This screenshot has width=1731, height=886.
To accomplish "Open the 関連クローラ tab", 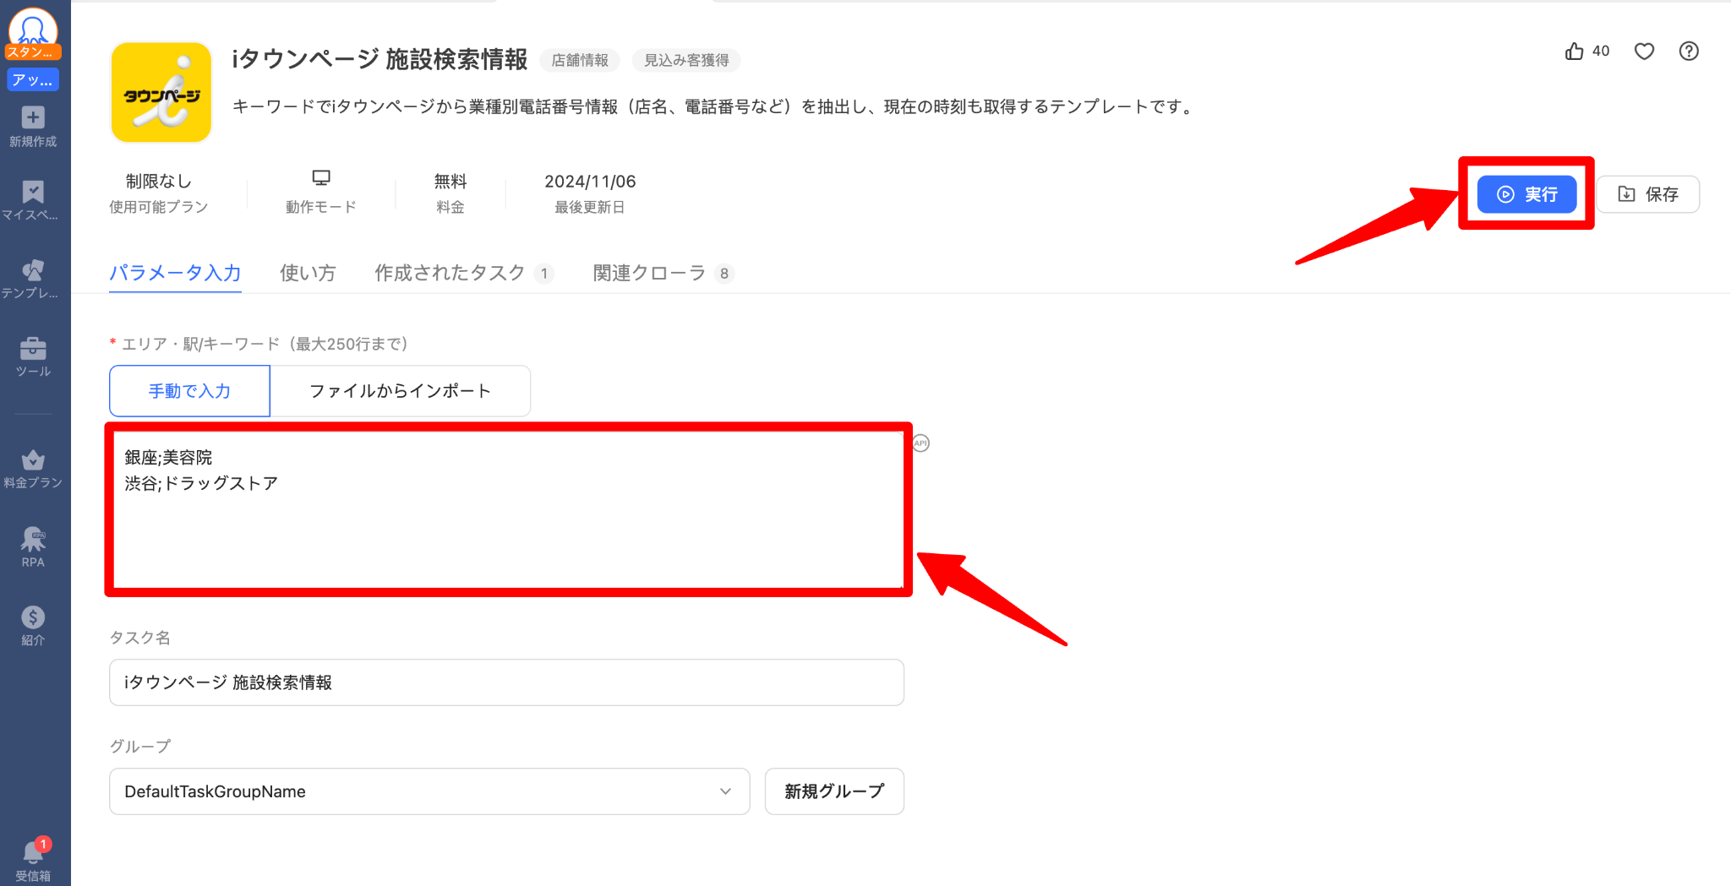I will pyautogui.click(x=647, y=273).
